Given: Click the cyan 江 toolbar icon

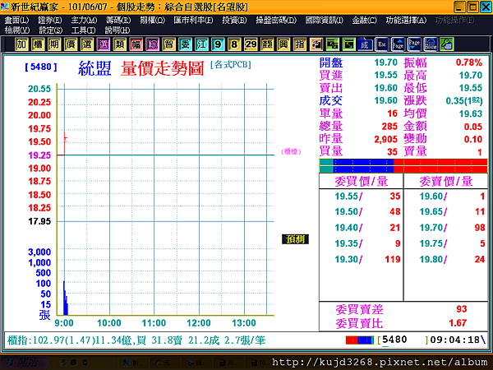Looking at the screenshot, I should click(201, 44).
